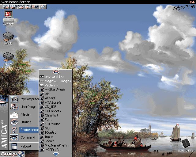
Task: Click the LhA unpack toolbar icon with left arrow
Action: pyautogui.click(x=13, y=7)
